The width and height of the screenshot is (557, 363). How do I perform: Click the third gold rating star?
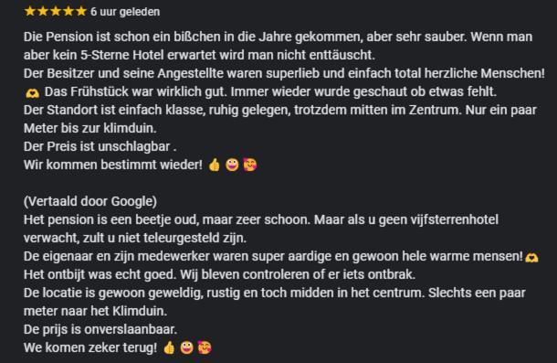[x=56, y=11]
